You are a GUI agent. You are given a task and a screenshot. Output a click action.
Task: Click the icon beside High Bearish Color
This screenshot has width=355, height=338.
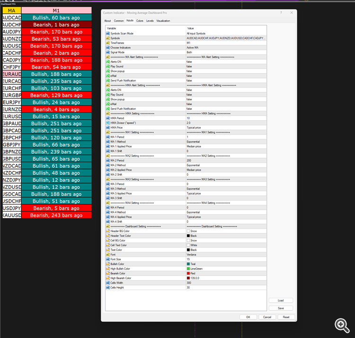[x=108, y=278]
